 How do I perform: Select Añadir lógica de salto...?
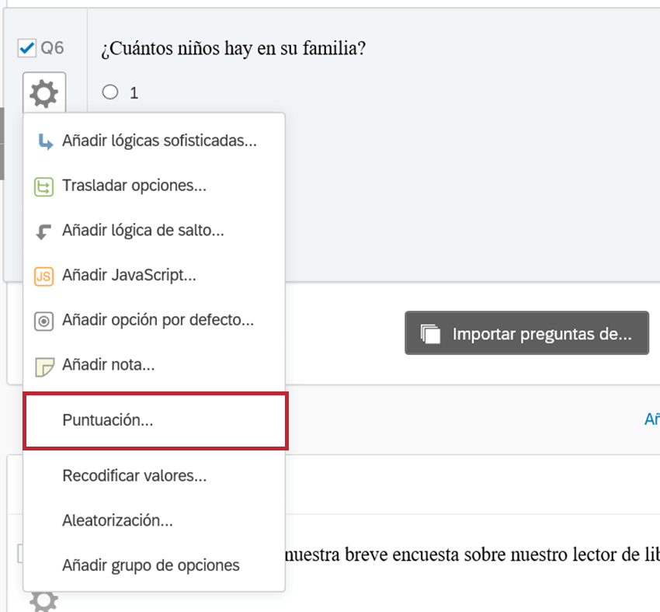[x=154, y=230]
